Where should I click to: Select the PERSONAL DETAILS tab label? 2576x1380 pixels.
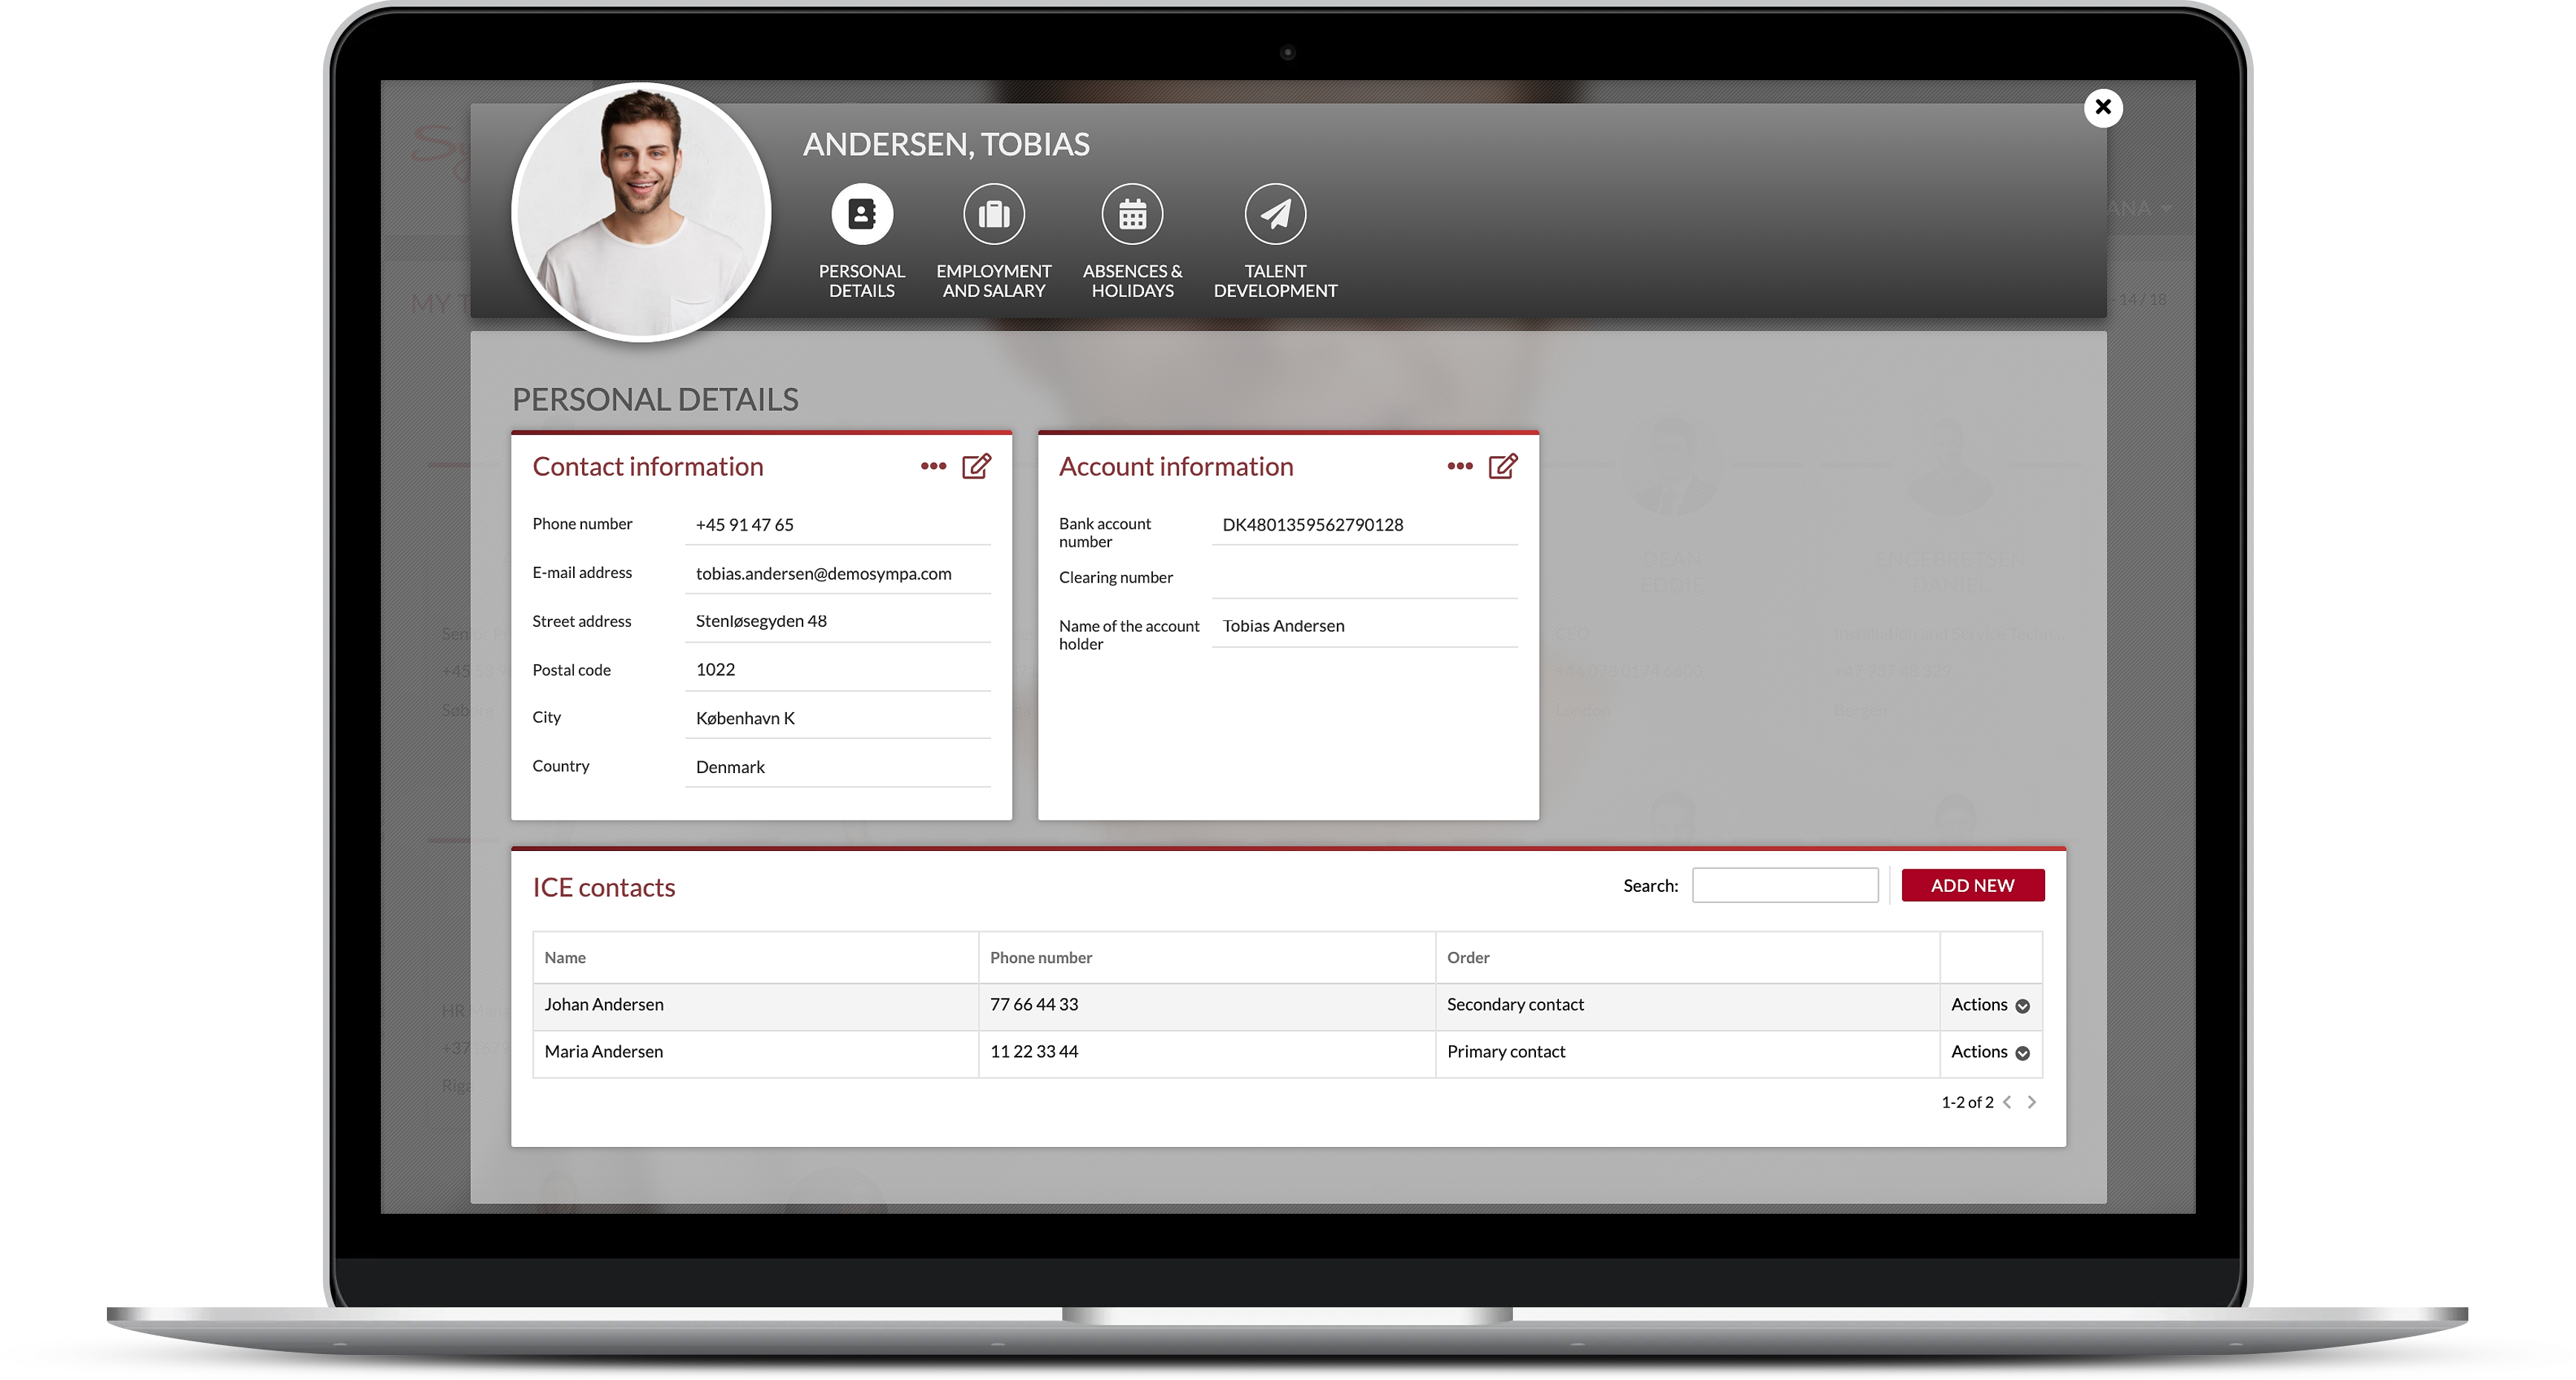pyautogui.click(x=862, y=280)
